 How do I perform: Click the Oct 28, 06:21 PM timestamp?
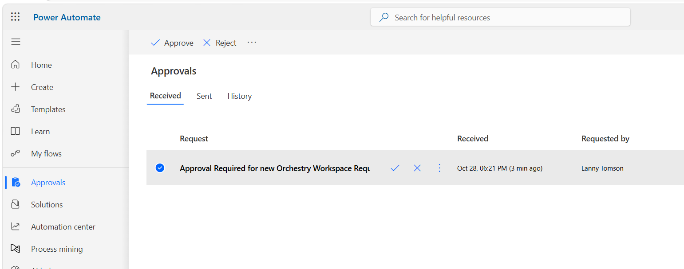[x=500, y=168]
